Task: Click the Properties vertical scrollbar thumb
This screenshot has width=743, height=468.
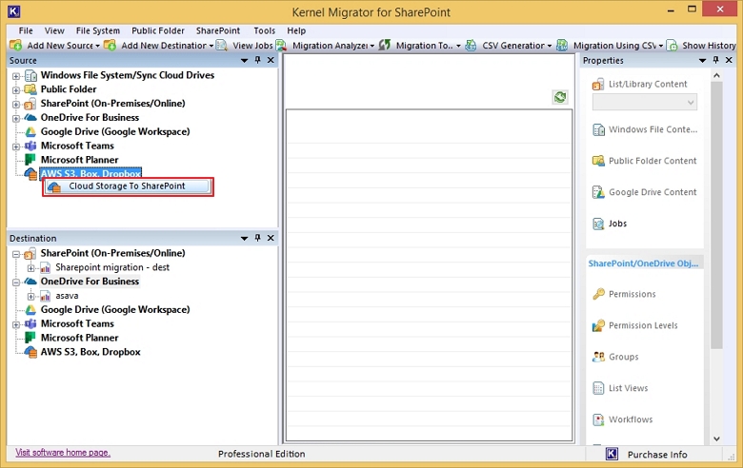Action: pos(716,215)
